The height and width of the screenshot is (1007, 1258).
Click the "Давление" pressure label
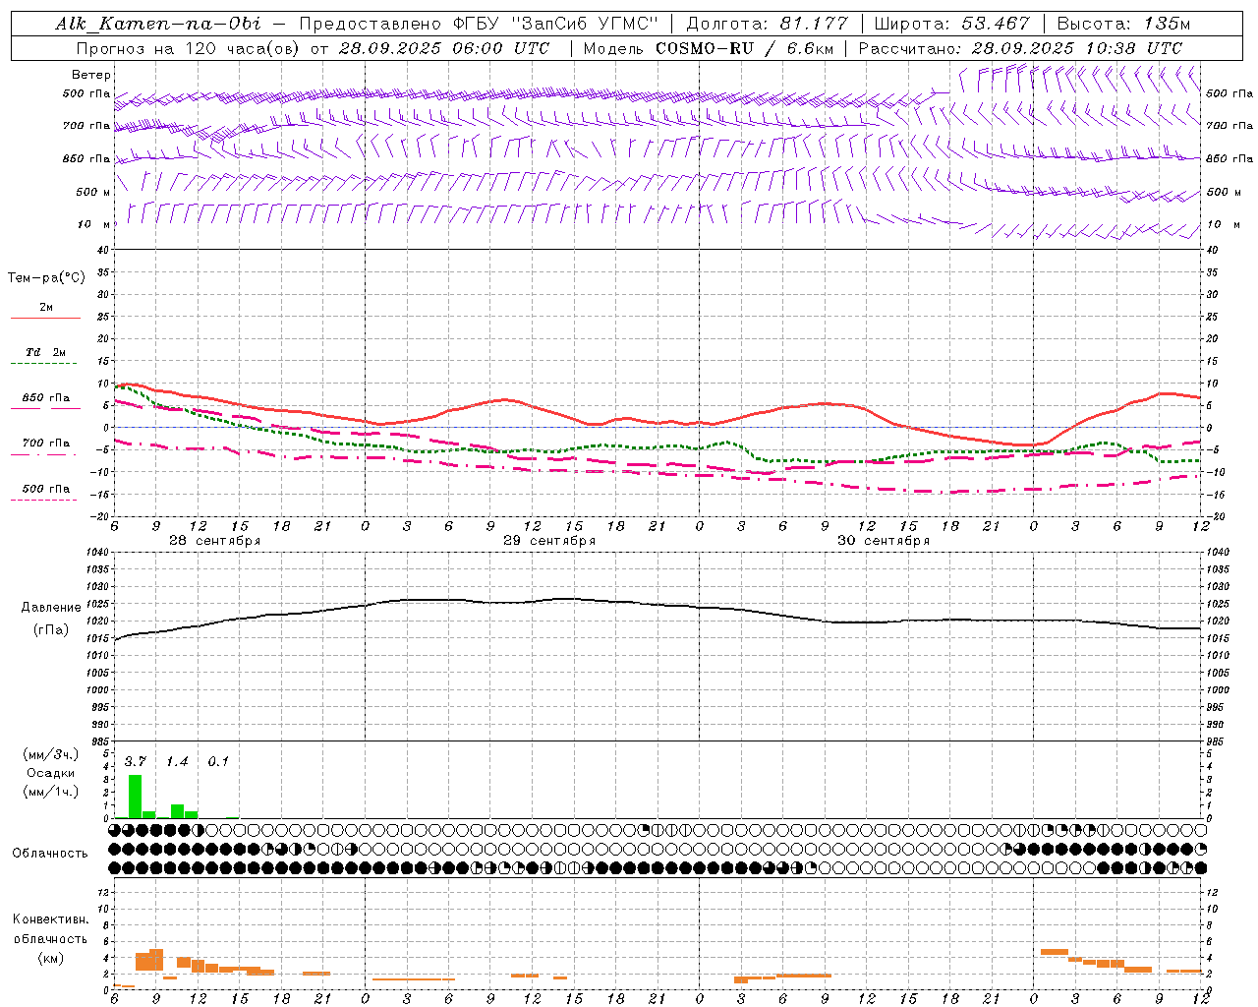click(x=51, y=608)
